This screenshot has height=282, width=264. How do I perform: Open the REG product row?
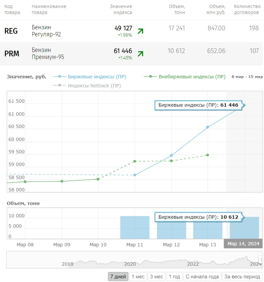point(11,31)
